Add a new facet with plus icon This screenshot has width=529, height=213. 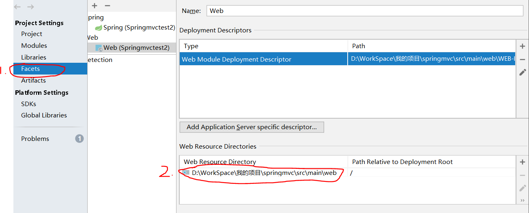95,6
